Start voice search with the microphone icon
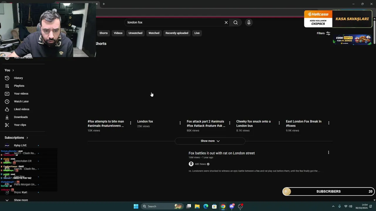 (x=249, y=23)
